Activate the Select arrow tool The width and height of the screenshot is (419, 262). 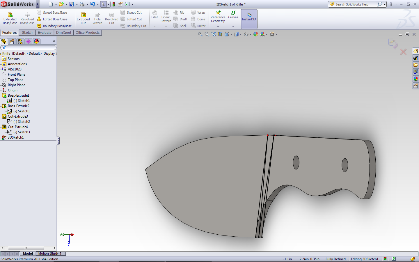point(103,4)
